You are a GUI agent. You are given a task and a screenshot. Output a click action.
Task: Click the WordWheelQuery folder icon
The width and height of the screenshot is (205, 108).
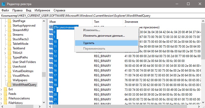click(9, 85)
